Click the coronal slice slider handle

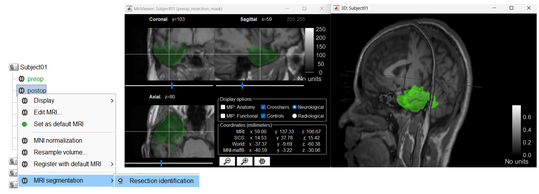tap(172, 85)
